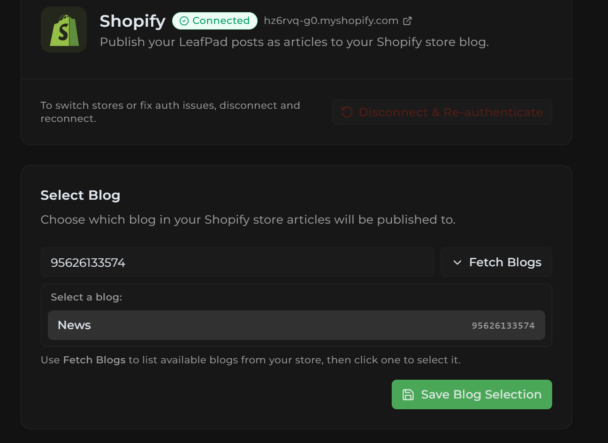This screenshot has width=608, height=443.
Task: Click the Select Blog heading
Action: 80,195
